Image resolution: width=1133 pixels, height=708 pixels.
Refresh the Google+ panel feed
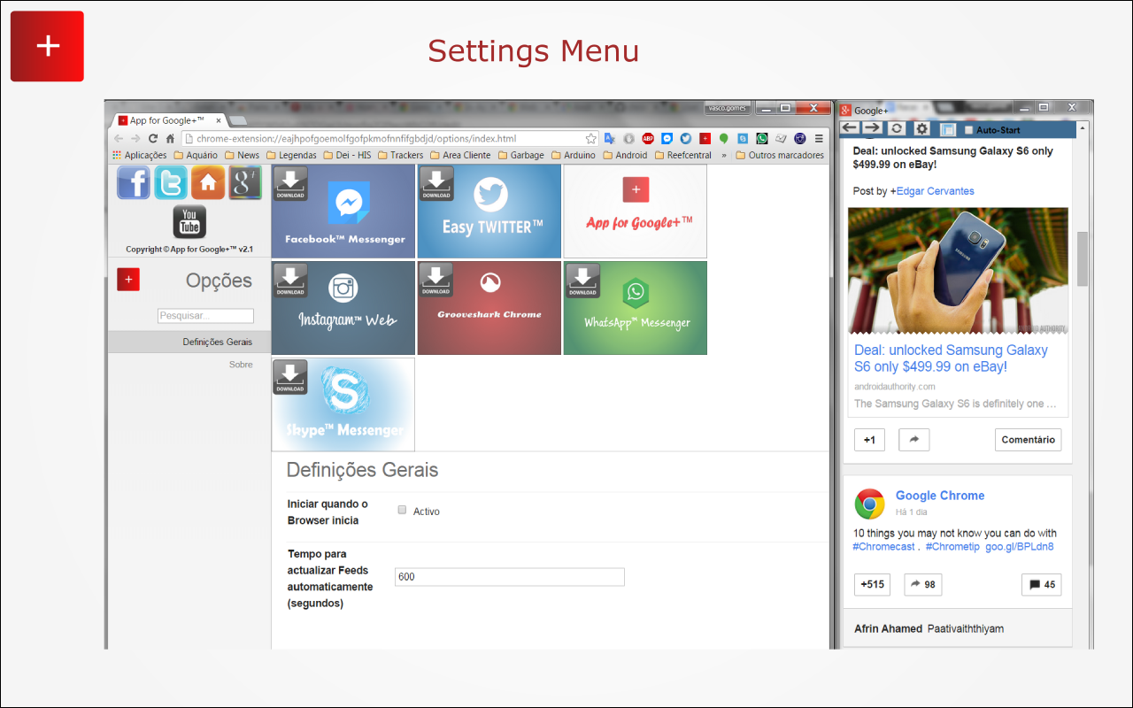click(x=897, y=129)
